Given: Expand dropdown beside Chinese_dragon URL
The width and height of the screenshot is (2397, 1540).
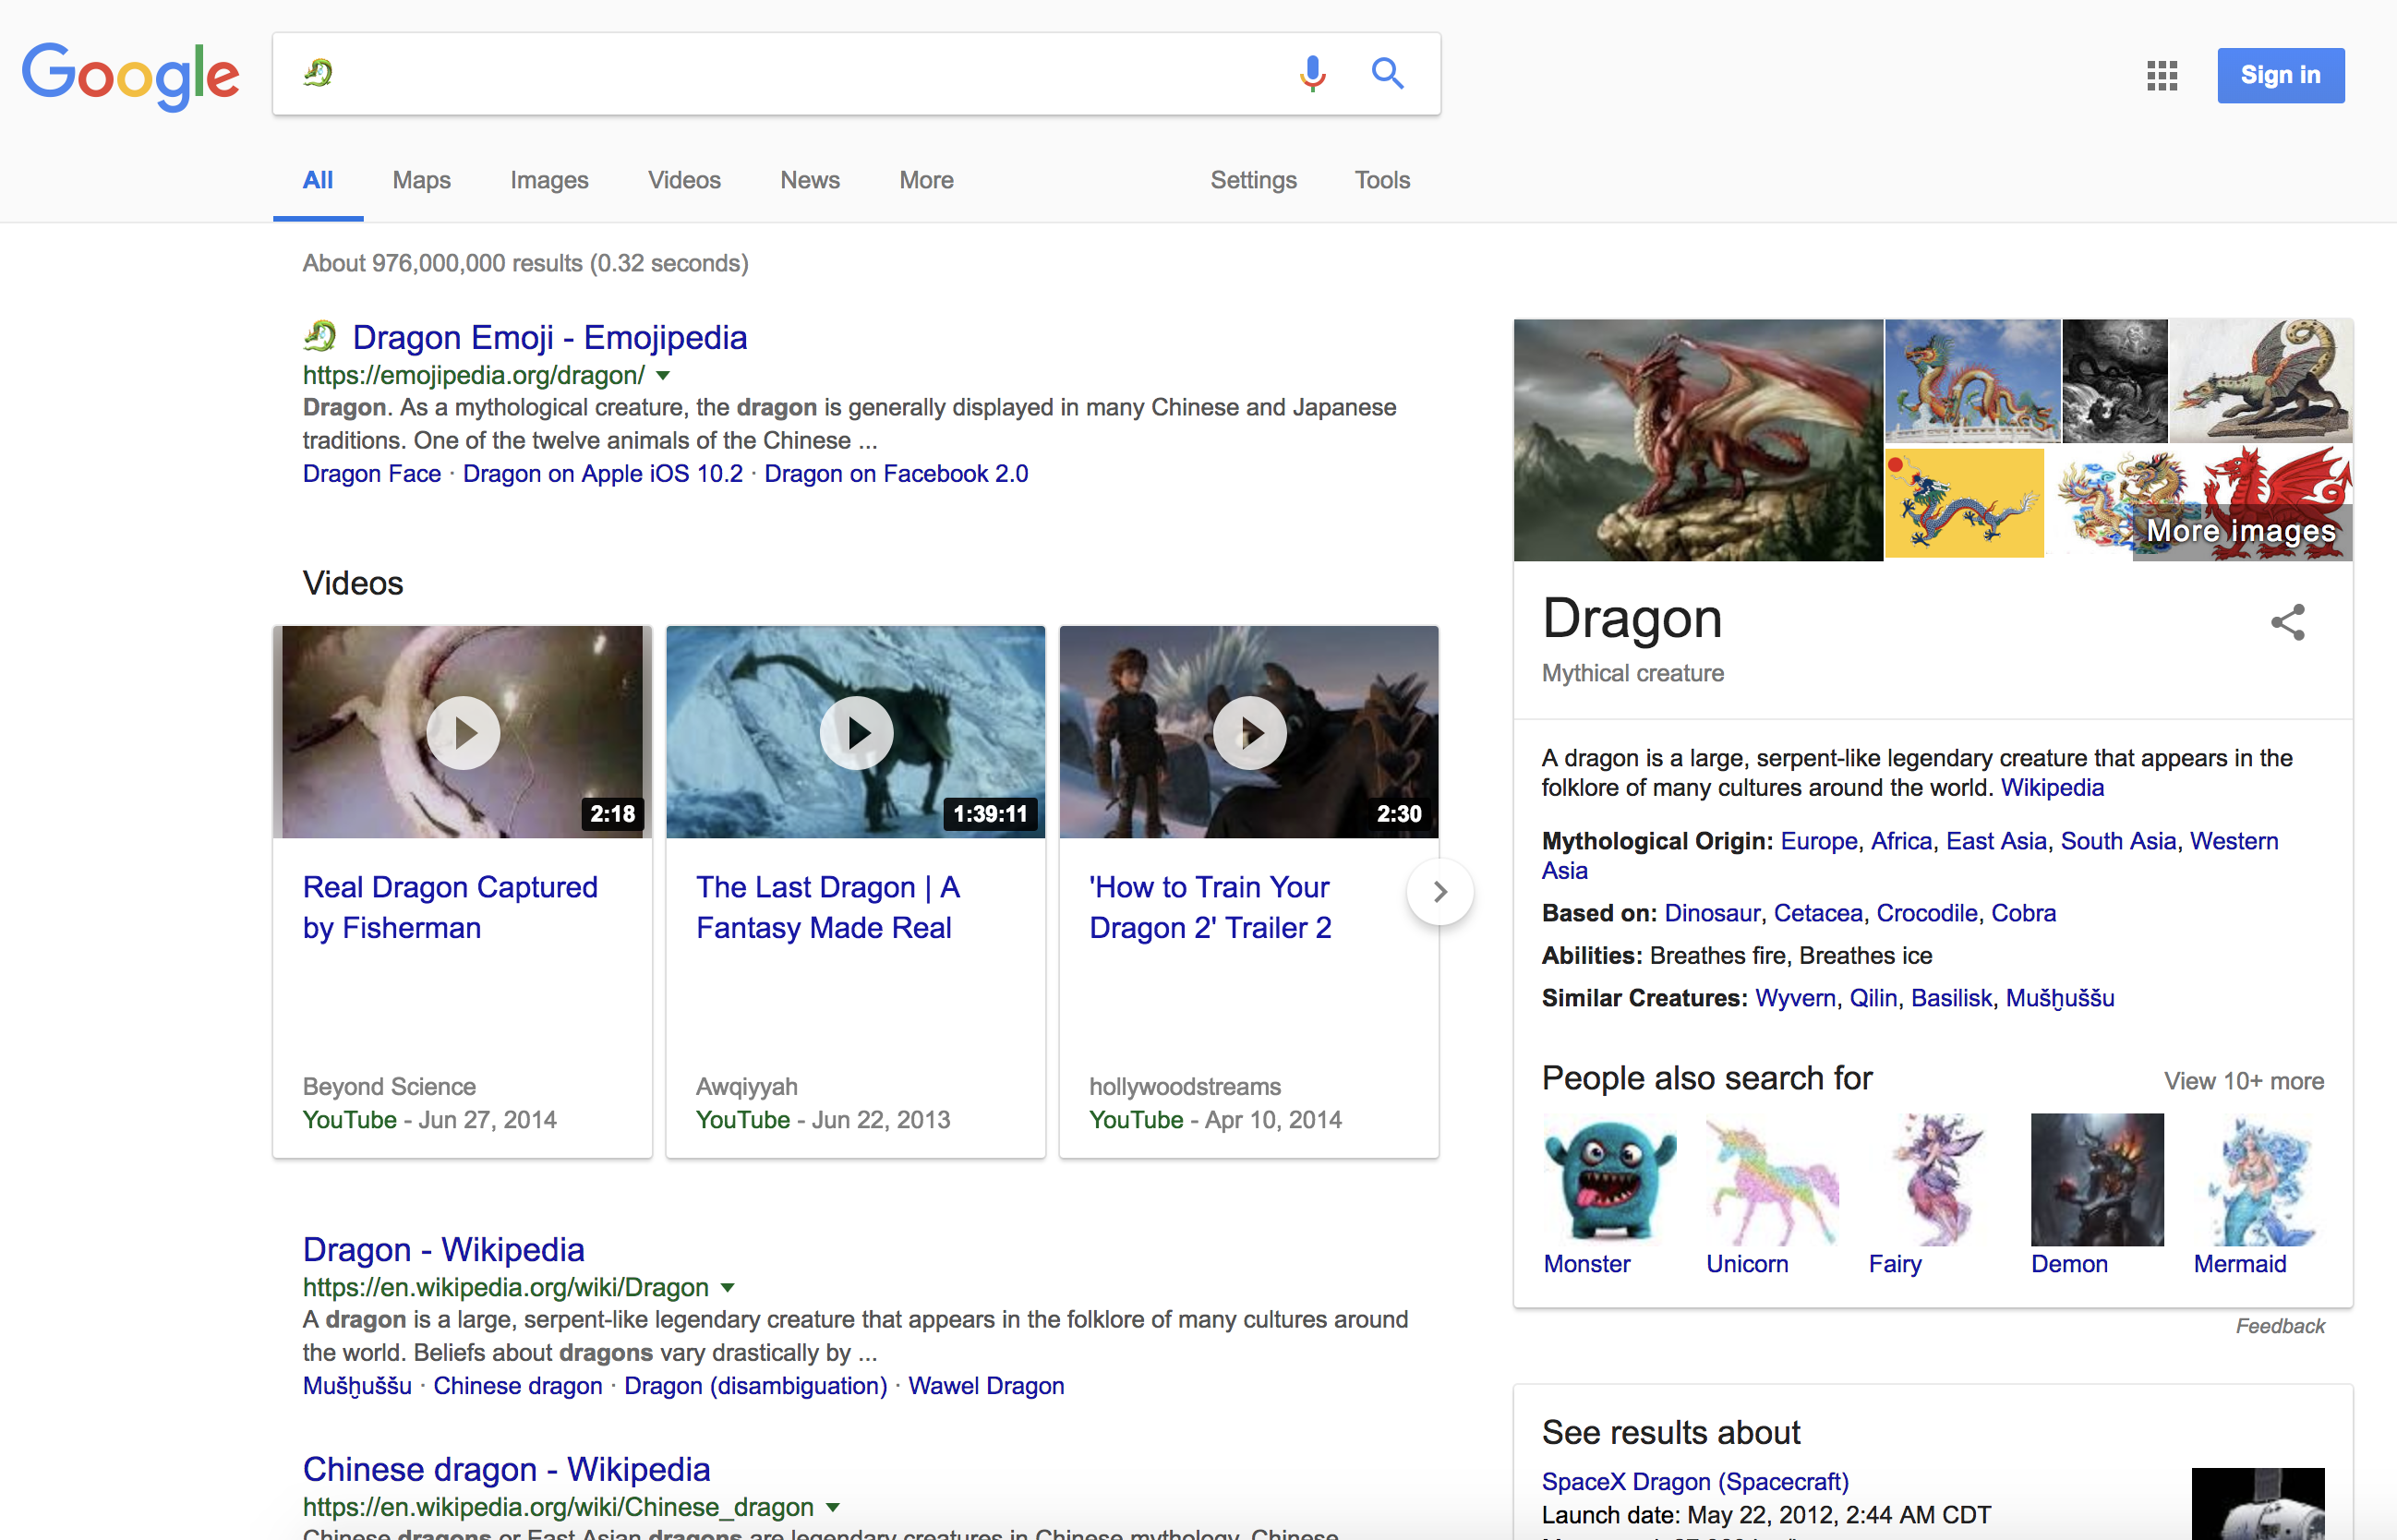Looking at the screenshot, I should click(833, 1507).
